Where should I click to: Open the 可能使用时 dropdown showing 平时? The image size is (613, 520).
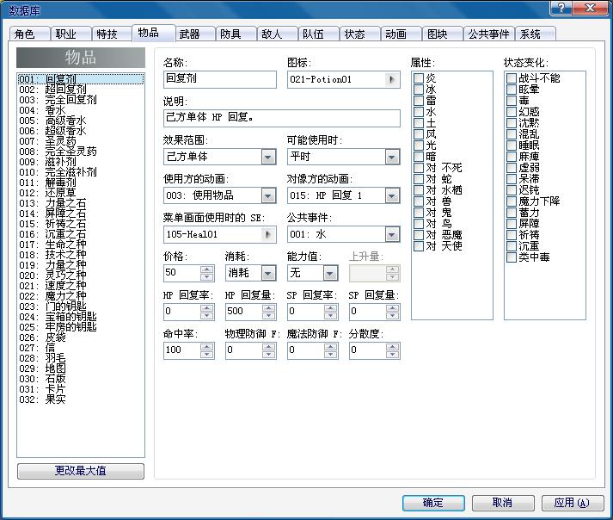point(392,157)
